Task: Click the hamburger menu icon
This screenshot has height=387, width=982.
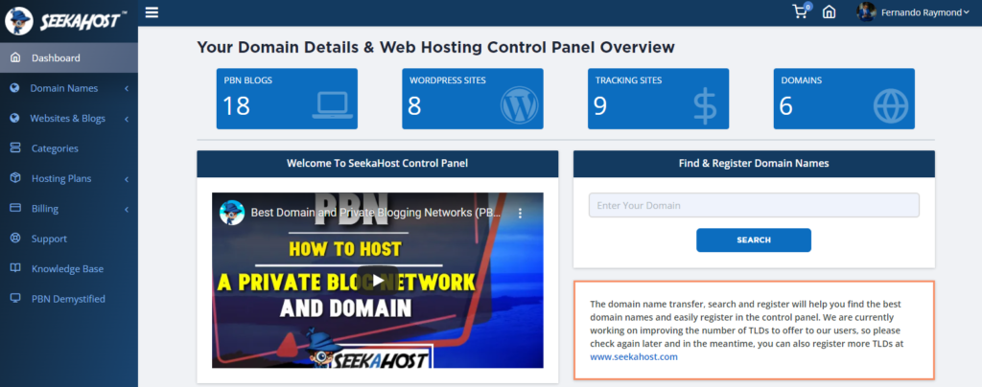Action: [152, 12]
